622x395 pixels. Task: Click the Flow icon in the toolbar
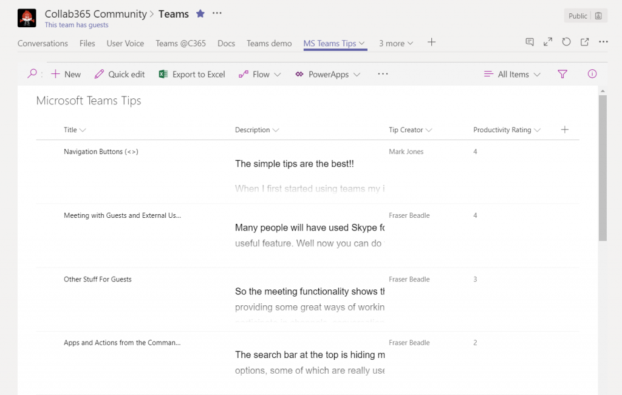[243, 74]
